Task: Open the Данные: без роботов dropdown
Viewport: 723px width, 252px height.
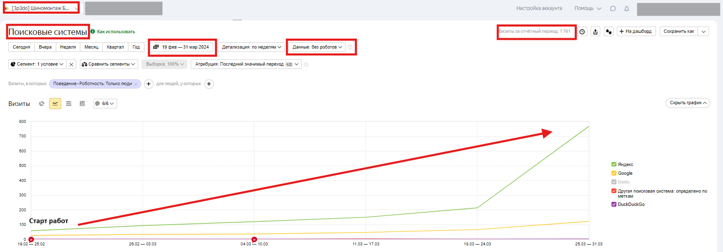Action: (x=317, y=47)
